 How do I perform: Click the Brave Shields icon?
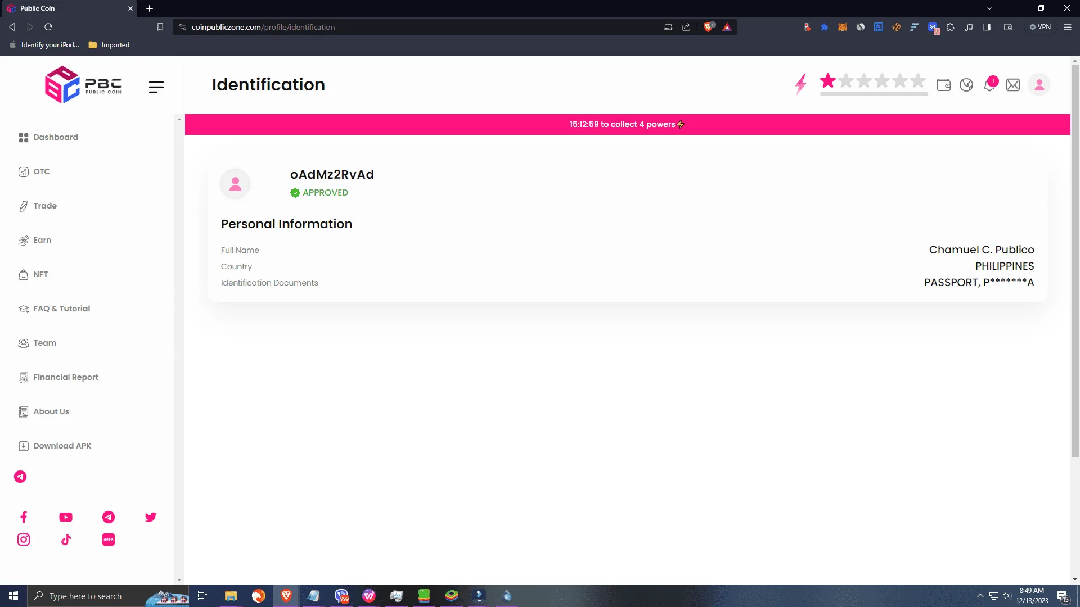click(709, 27)
